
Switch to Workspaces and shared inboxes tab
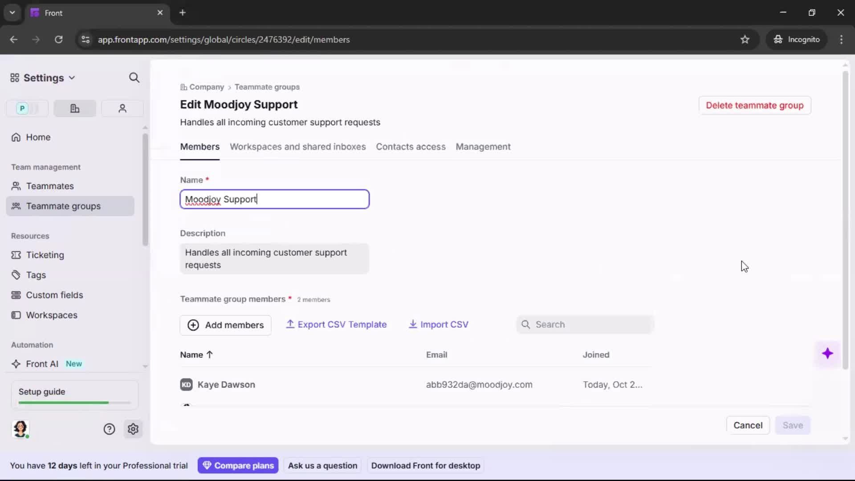[x=297, y=147]
